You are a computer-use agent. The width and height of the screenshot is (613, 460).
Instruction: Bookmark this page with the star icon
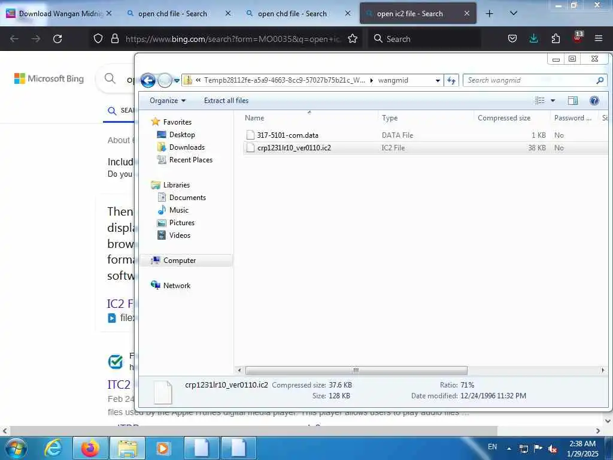point(353,39)
